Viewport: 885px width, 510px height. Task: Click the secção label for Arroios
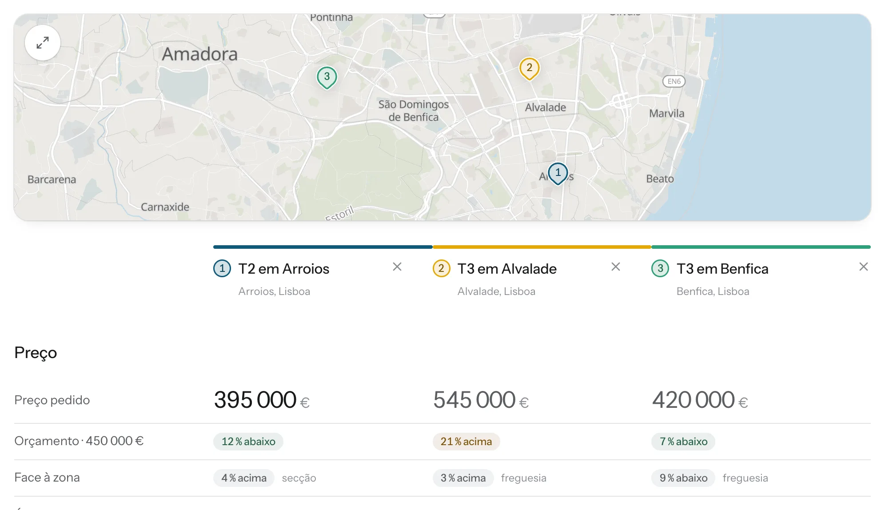tap(299, 478)
